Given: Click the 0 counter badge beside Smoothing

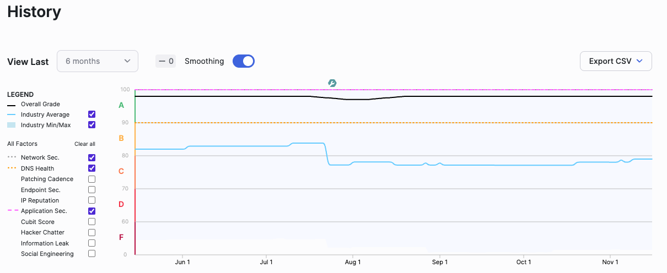Looking at the screenshot, I should (165, 61).
